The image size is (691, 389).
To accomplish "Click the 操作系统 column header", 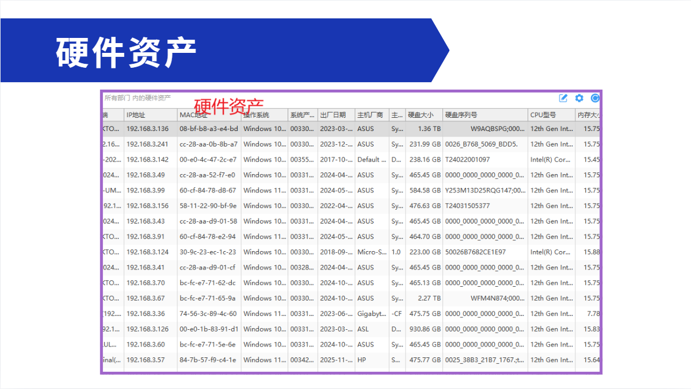I will point(257,115).
